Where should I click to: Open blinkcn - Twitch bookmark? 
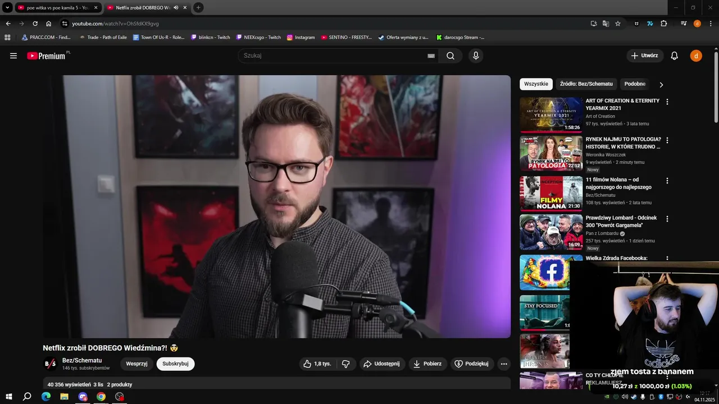(211, 37)
